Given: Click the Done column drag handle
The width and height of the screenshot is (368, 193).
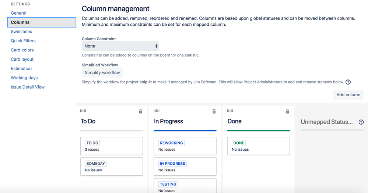Looking at the screenshot, I should pyautogui.click(x=230, y=110).
